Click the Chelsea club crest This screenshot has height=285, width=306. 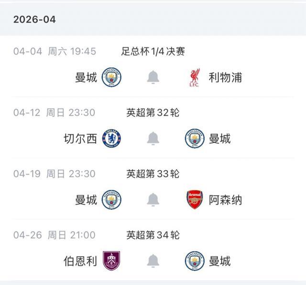tap(112, 138)
